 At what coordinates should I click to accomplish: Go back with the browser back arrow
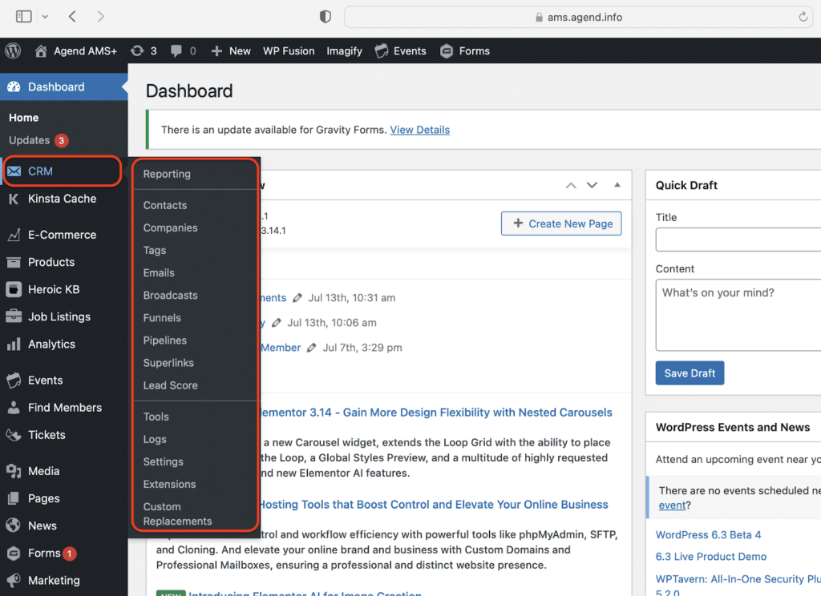[72, 17]
